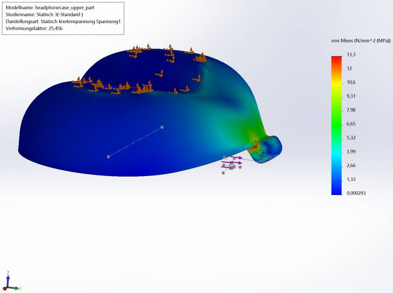The image size is (393, 293).
Task: Click the Modellname headphonecase_upper_part text
Action: (x=50, y=8)
